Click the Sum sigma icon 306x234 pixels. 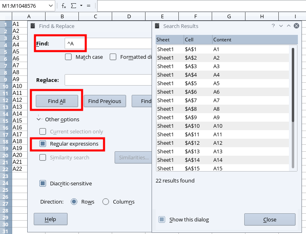click(74, 6)
